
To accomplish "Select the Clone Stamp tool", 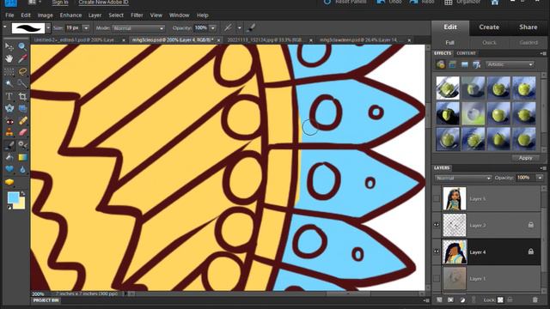I will pyautogui.click(x=9, y=133).
